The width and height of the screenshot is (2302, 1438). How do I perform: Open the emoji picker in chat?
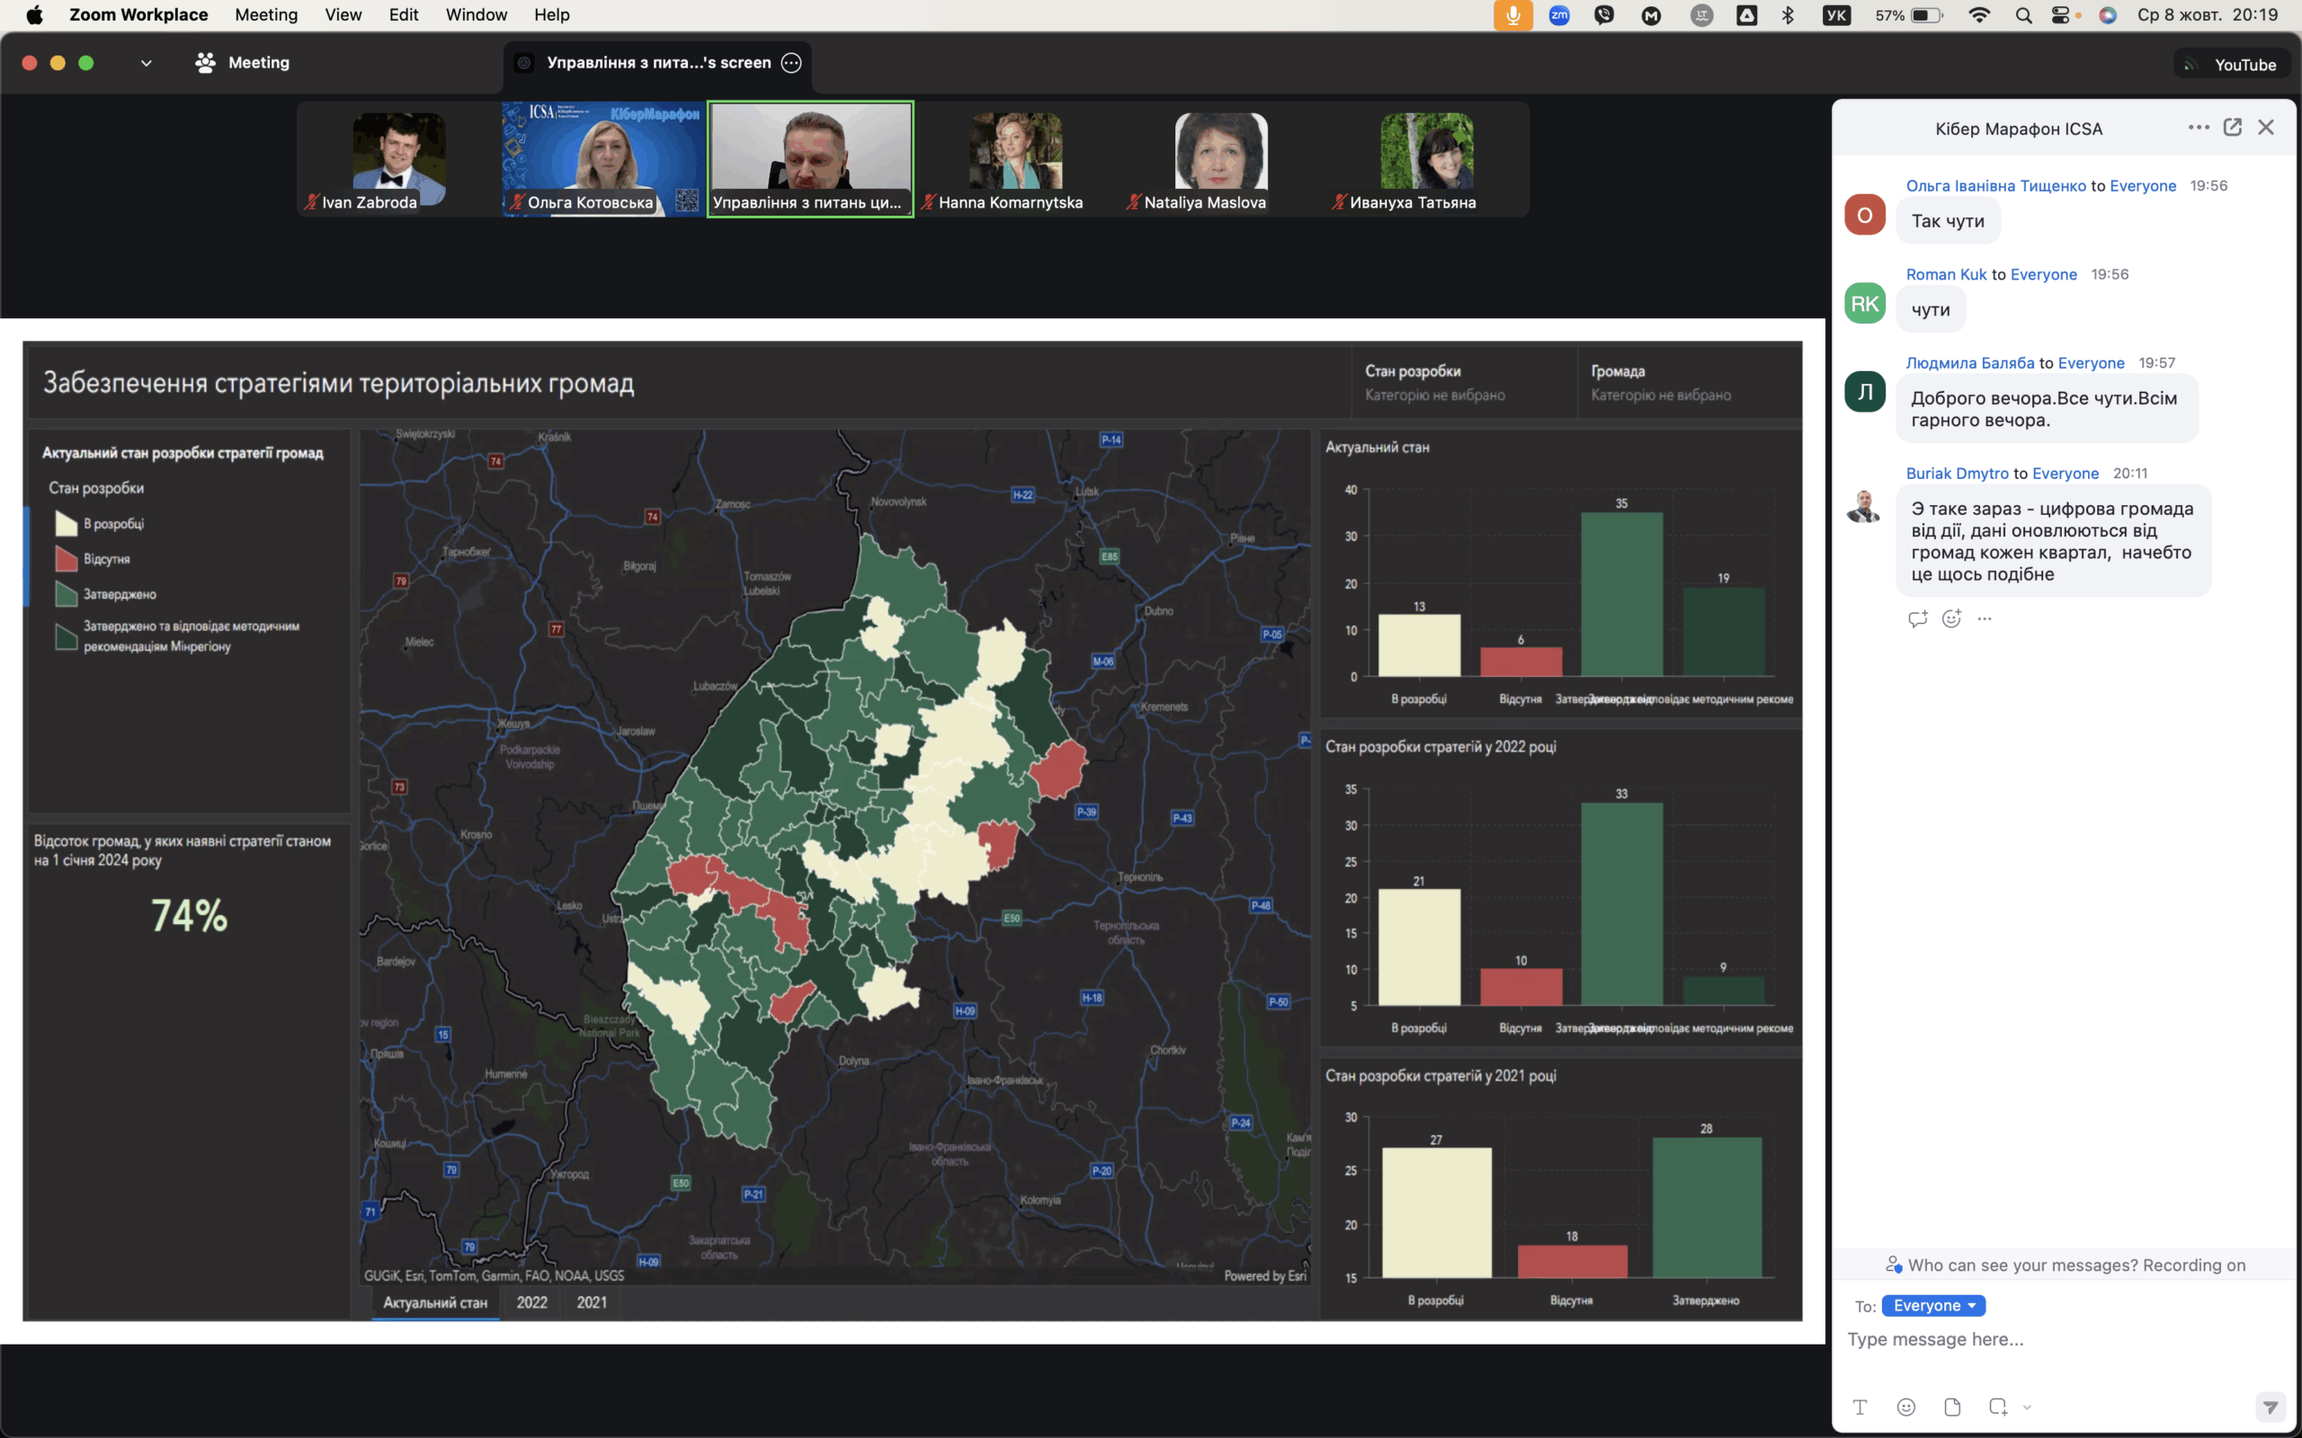click(1905, 1407)
